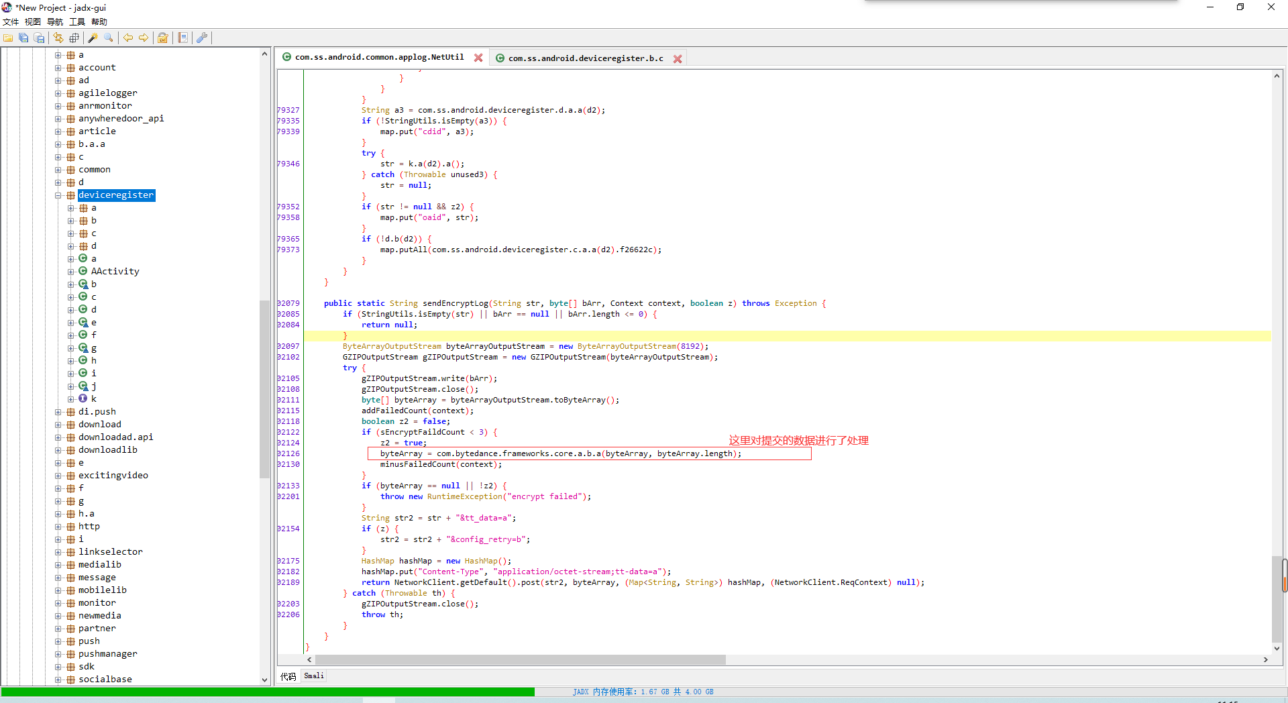Click the code panel vertical scrollbar thumb
Screen dimensions: 1288x703
pyautogui.click(x=1277, y=598)
